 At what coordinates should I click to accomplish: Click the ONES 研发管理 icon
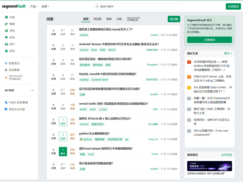(6, 103)
